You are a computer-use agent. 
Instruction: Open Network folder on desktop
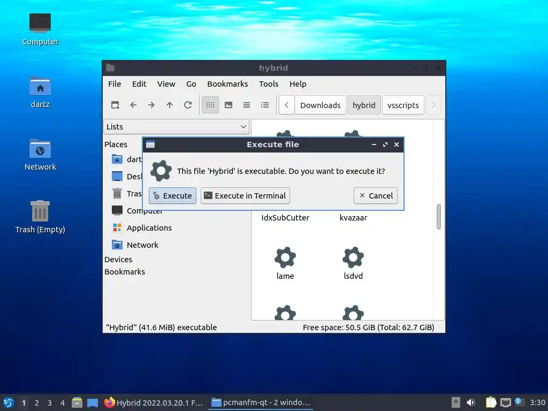(x=40, y=155)
